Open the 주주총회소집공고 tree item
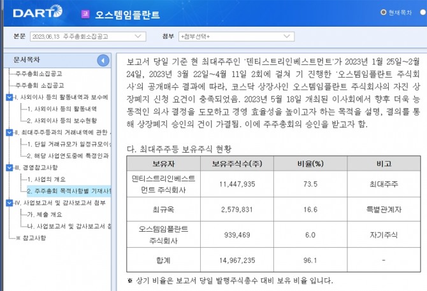This screenshot has height=291, width=427. (x=39, y=74)
